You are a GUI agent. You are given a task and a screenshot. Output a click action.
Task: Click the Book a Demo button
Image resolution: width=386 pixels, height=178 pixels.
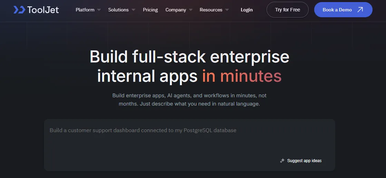click(343, 10)
